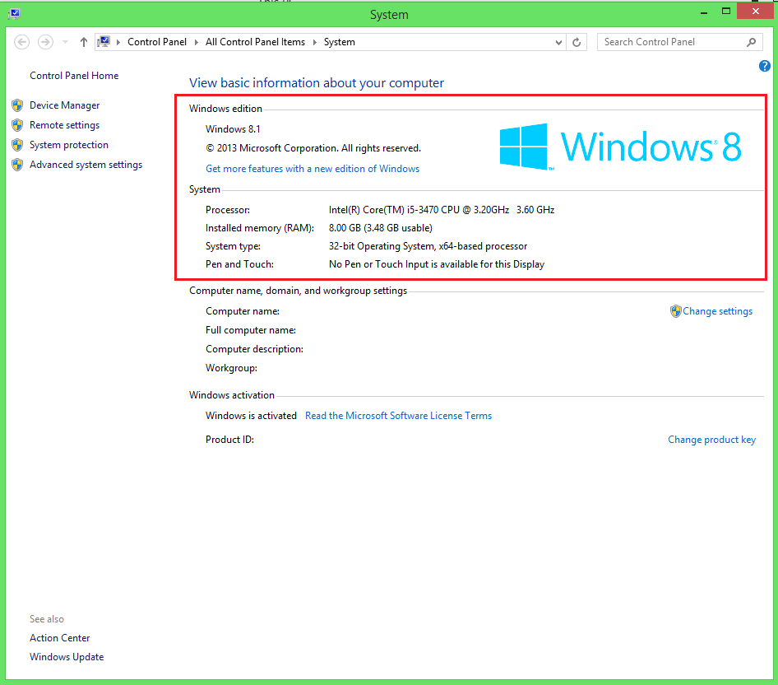Click the blue Help question mark icon

[x=765, y=66]
